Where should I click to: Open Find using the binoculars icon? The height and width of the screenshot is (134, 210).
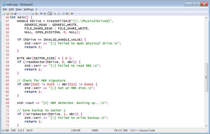coord(41,13)
